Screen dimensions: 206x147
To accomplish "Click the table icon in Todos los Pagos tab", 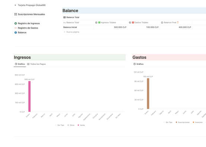I will 28,64.
